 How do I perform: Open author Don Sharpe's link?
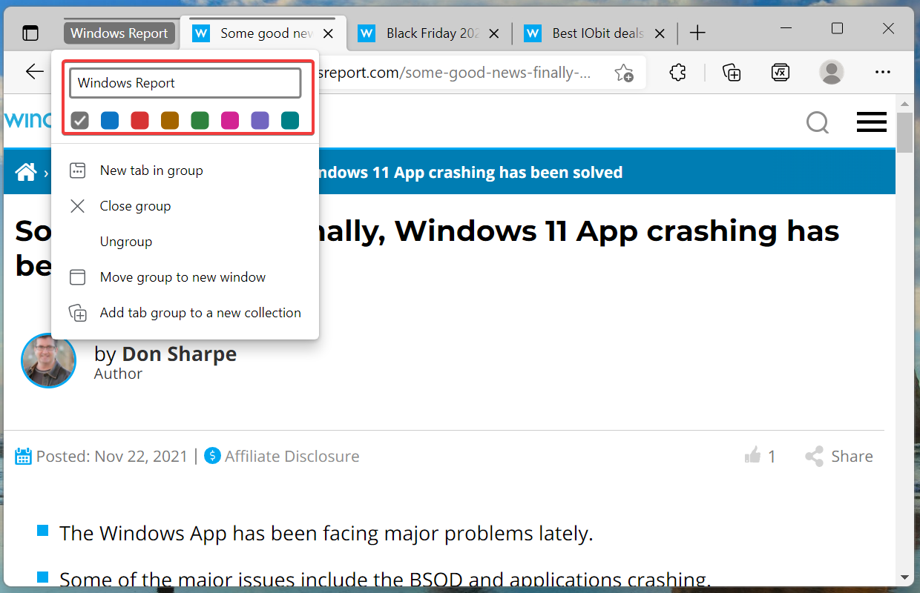[x=179, y=354]
